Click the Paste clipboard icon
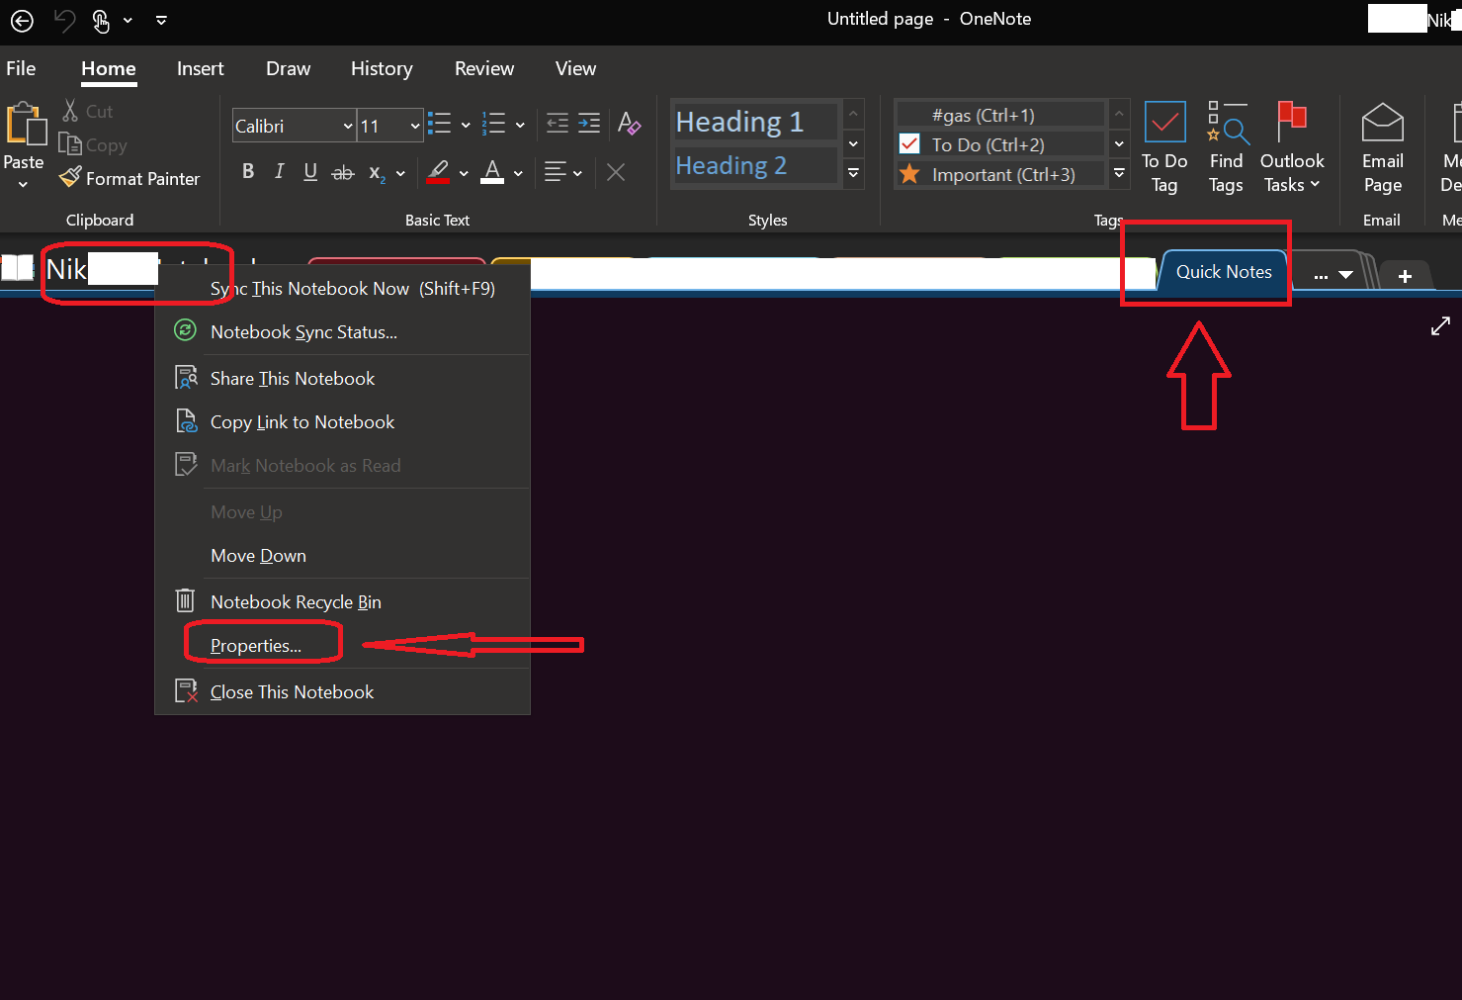 click(26, 126)
